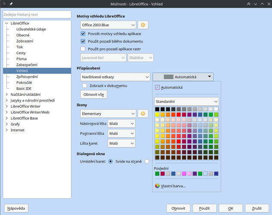This screenshot has width=272, height=215.
Task: Click the Obnovit vše button
Action: pos(94,95)
